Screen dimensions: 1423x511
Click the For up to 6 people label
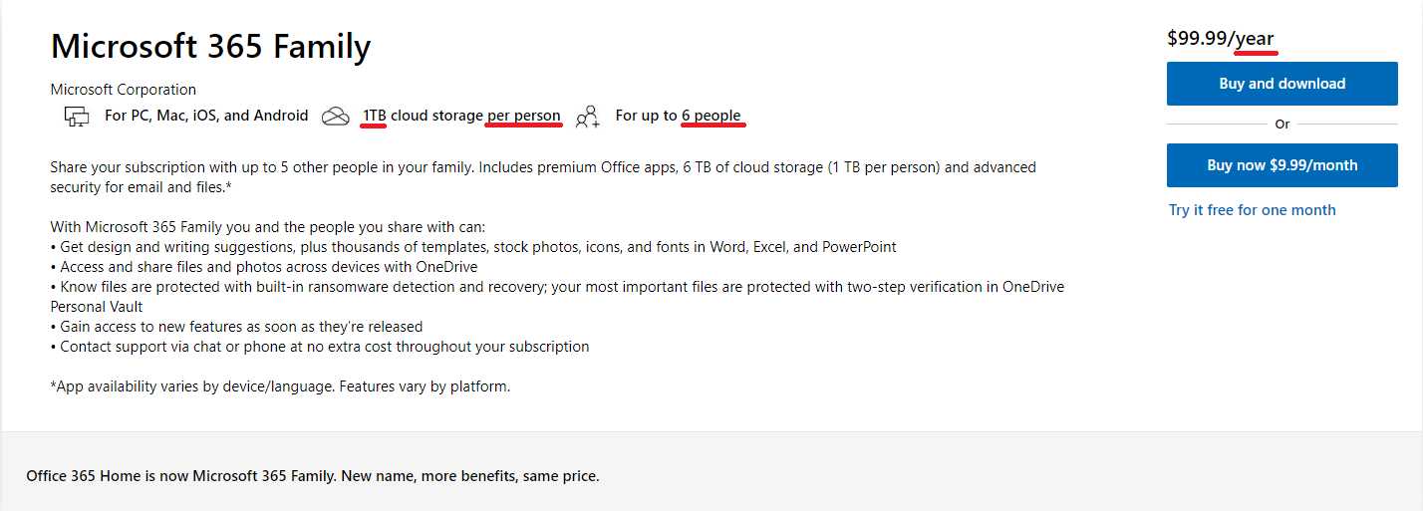(x=678, y=116)
